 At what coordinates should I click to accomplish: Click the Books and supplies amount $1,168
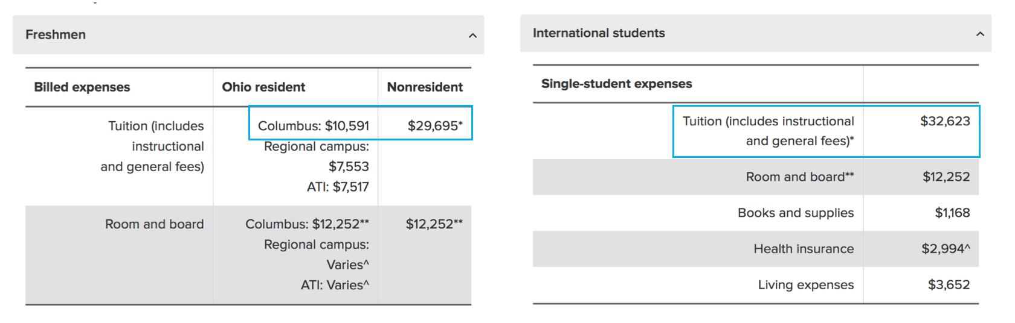952,213
